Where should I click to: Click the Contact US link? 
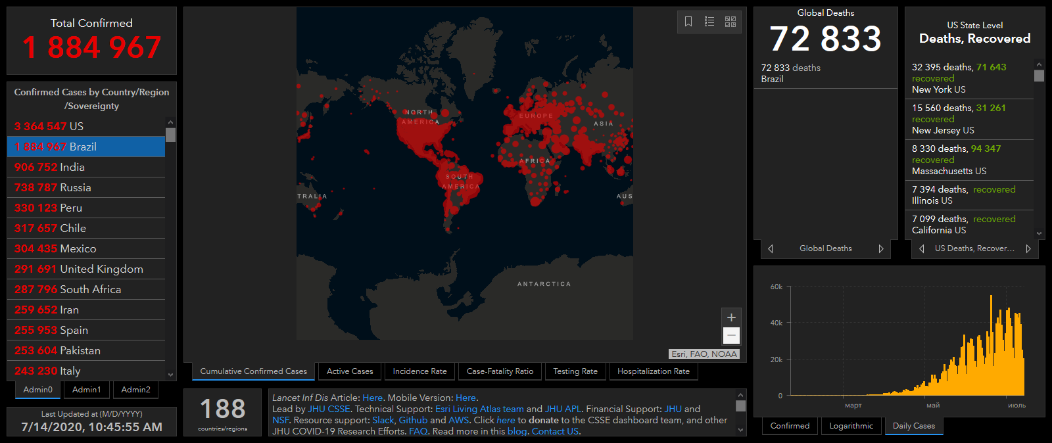pyautogui.click(x=555, y=431)
